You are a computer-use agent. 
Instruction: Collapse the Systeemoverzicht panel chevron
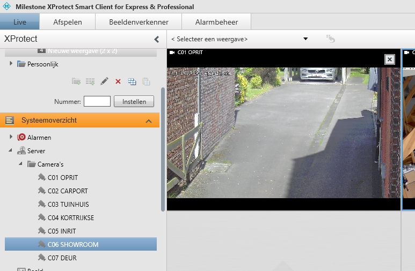coord(149,121)
